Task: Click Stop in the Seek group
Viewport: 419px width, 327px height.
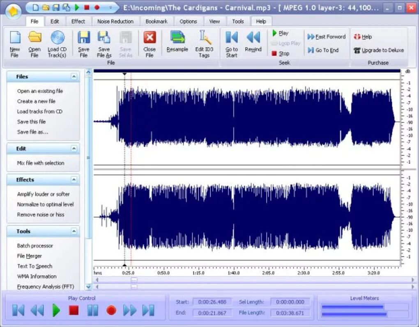Action: point(280,53)
